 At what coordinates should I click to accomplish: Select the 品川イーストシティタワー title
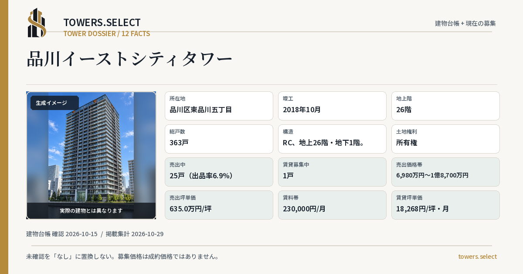129,59
